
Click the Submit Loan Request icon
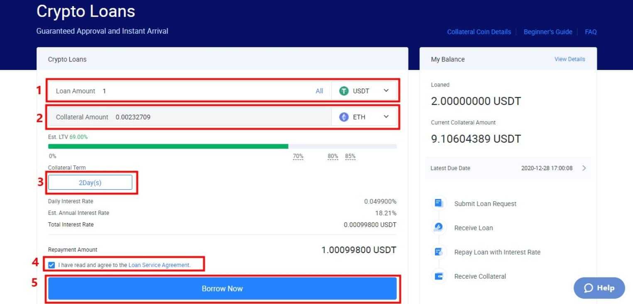pyautogui.click(x=438, y=203)
